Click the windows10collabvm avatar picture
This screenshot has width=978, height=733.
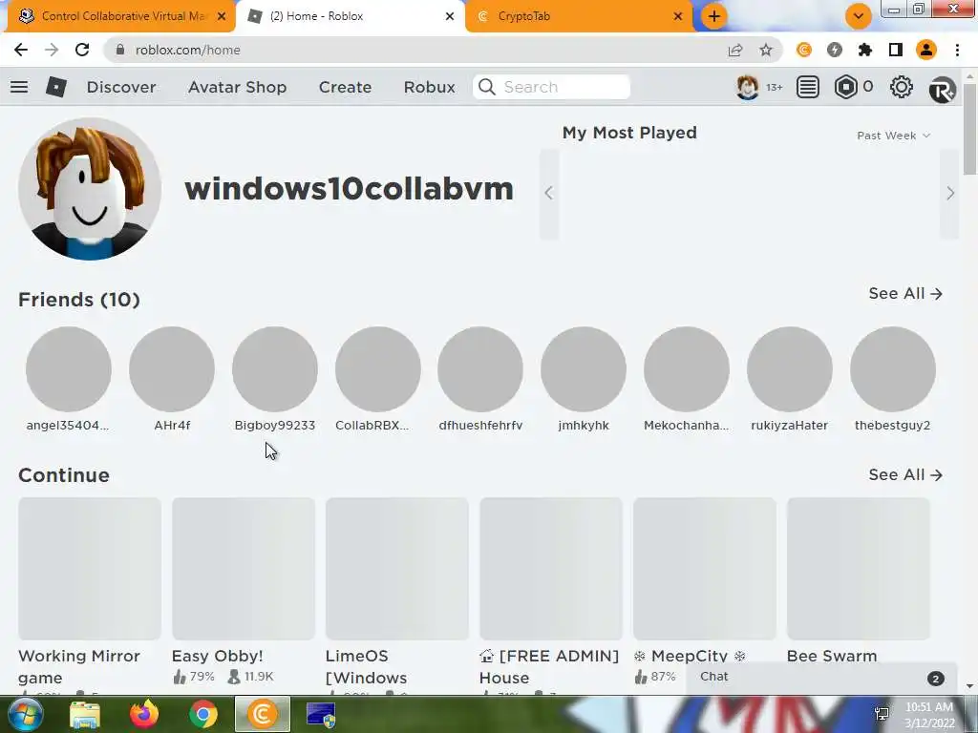click(x=90, y=189)
